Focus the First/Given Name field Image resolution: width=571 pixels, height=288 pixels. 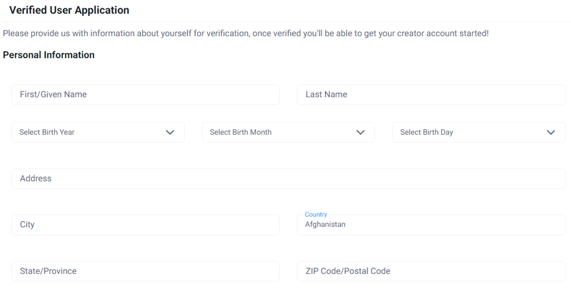pyautogui.click(x=145, y=95)
